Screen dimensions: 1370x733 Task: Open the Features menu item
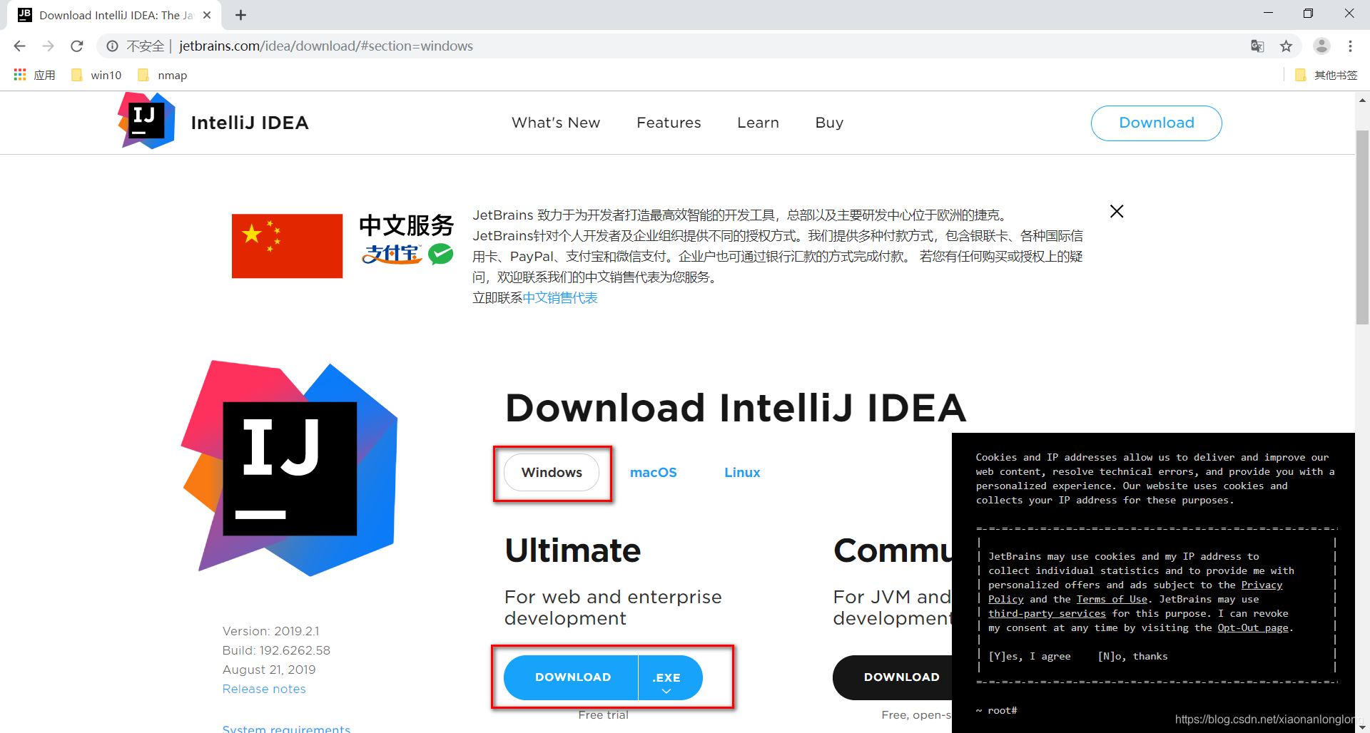tap(669, 123)
